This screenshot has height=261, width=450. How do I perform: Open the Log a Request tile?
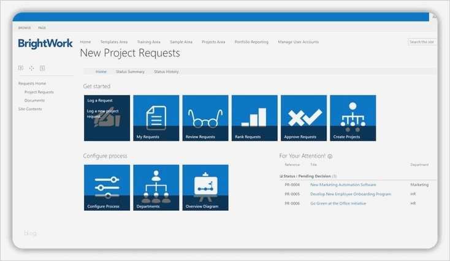coord(107,118)
